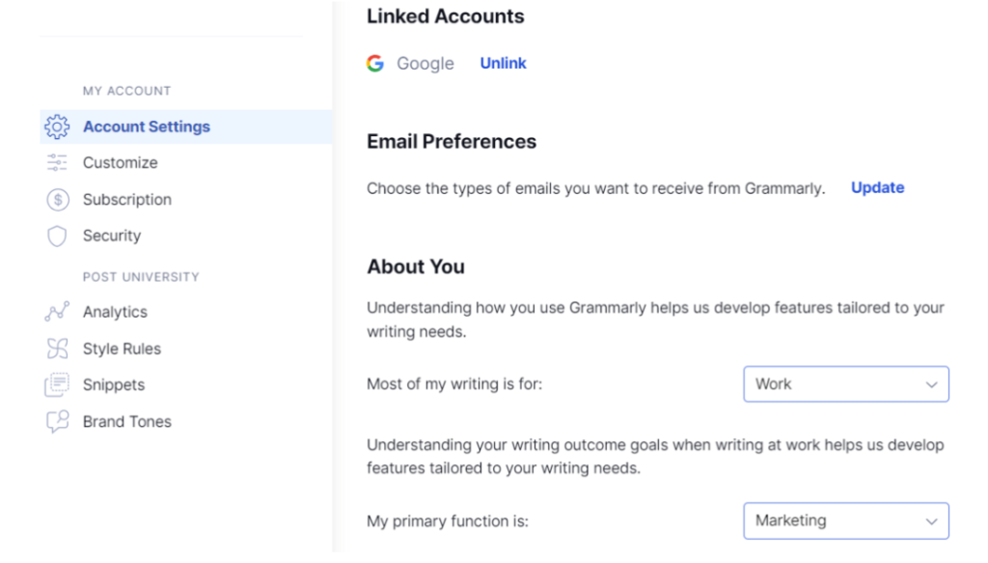Open the 'My primary function is' Marketing dropdown
This screenshot has width=988, height=563.
[x=845, y=521]
